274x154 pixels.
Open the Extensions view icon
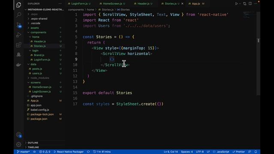[x=18, y=44]
